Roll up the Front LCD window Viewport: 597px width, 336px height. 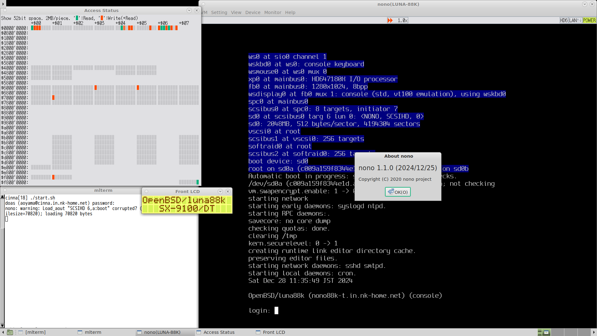point(220,191)
